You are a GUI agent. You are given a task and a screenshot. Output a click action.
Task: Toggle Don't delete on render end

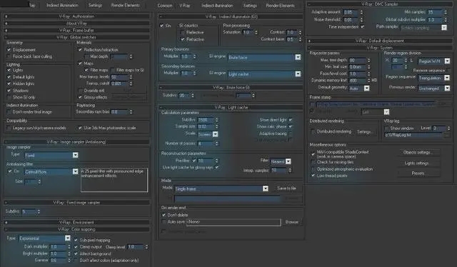164,215
